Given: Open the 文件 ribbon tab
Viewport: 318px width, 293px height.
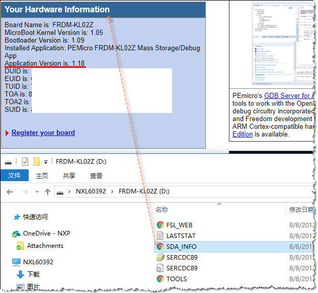Looking at the screenshot, I should click(x=14, y=175).
